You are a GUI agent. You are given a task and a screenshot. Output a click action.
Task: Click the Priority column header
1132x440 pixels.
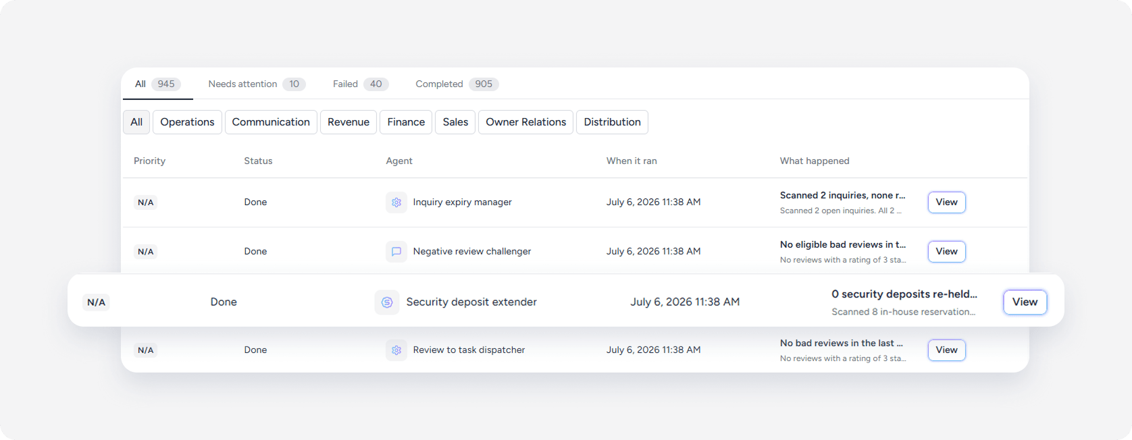click(x=149, y=161)
